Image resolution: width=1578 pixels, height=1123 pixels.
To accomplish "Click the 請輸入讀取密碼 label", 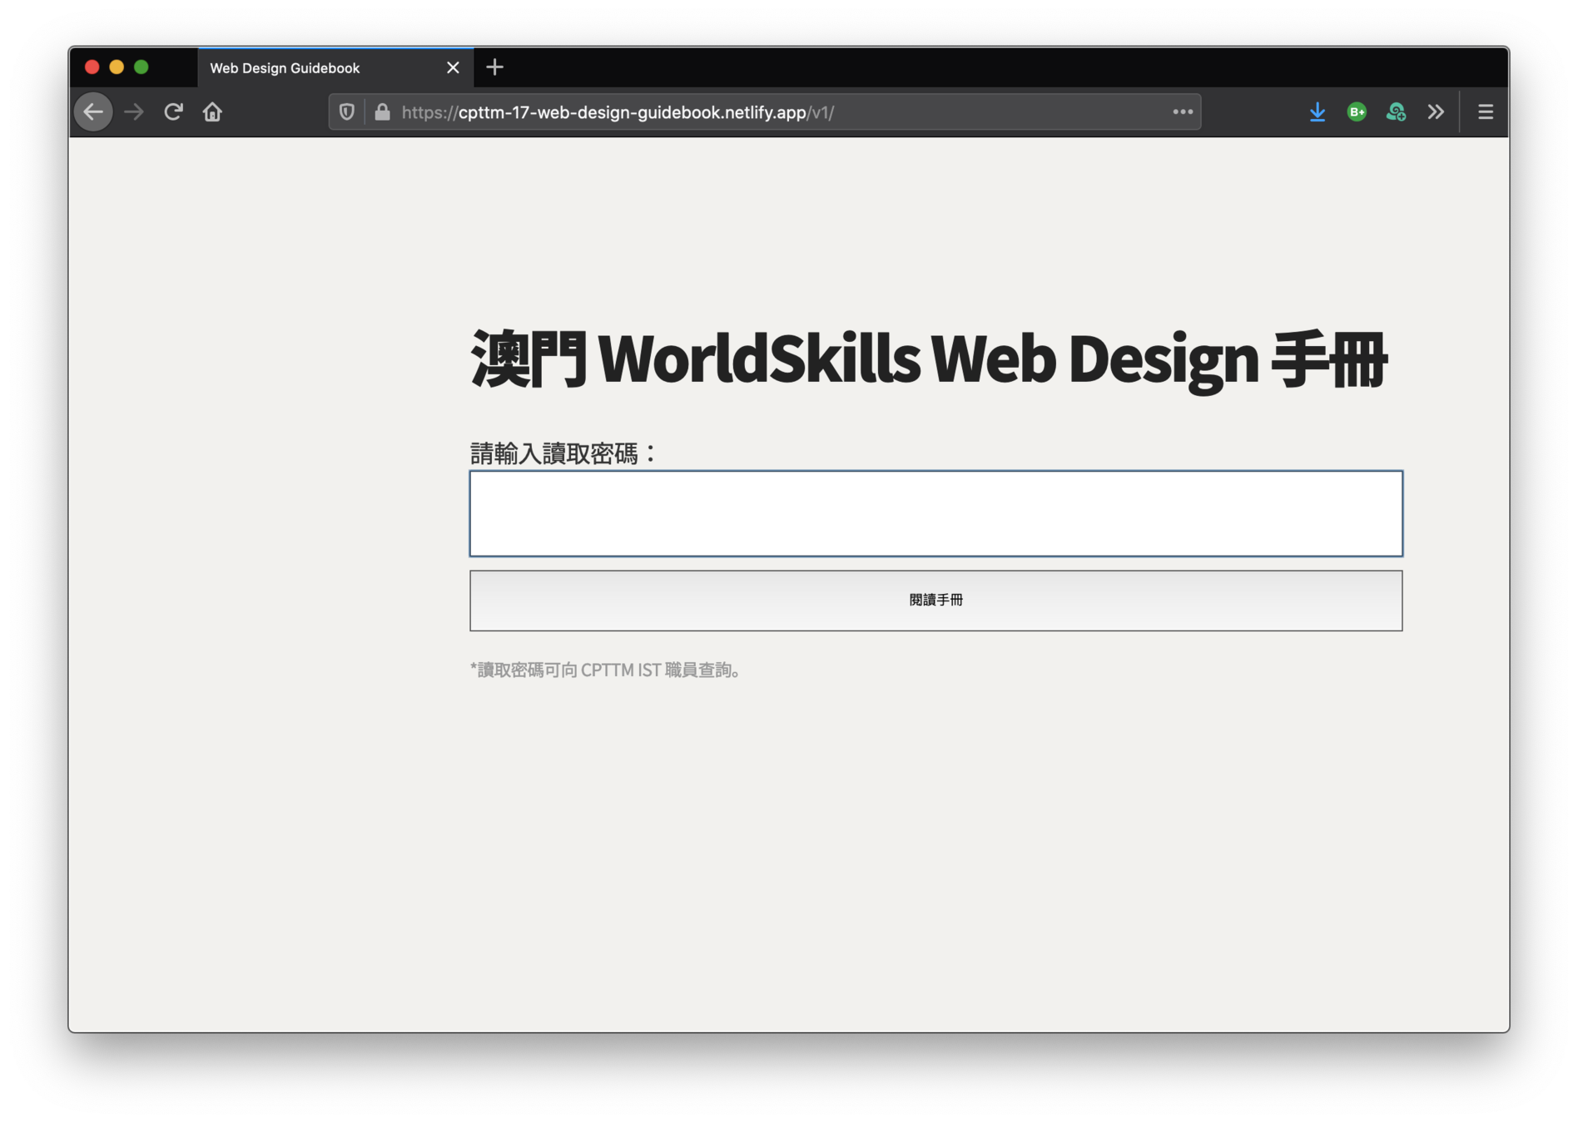I will pos(563,453).
